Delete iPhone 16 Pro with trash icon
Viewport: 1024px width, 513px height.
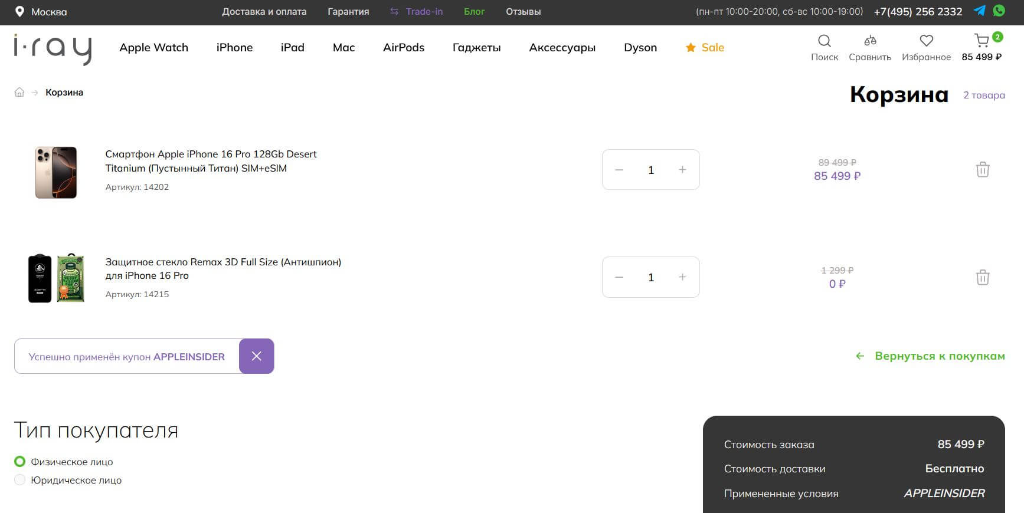[x=983, y=170]
